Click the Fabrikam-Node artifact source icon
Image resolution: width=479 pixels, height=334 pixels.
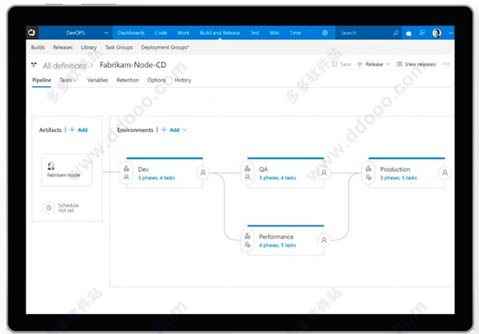(51, 166)
